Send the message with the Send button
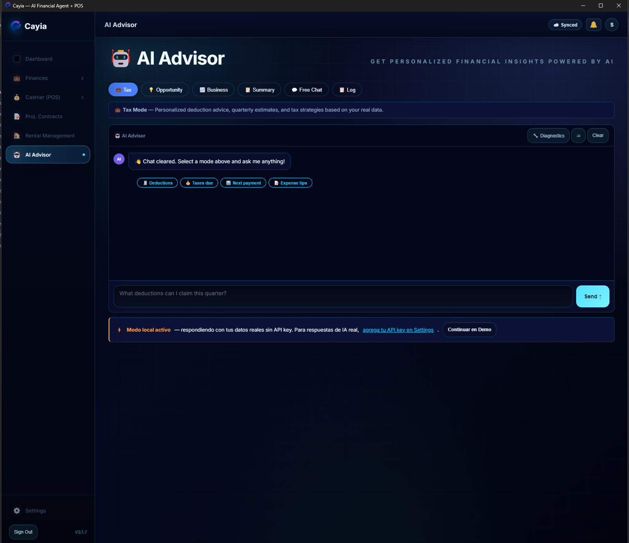 pyautogui.click(x=593, y=296)
